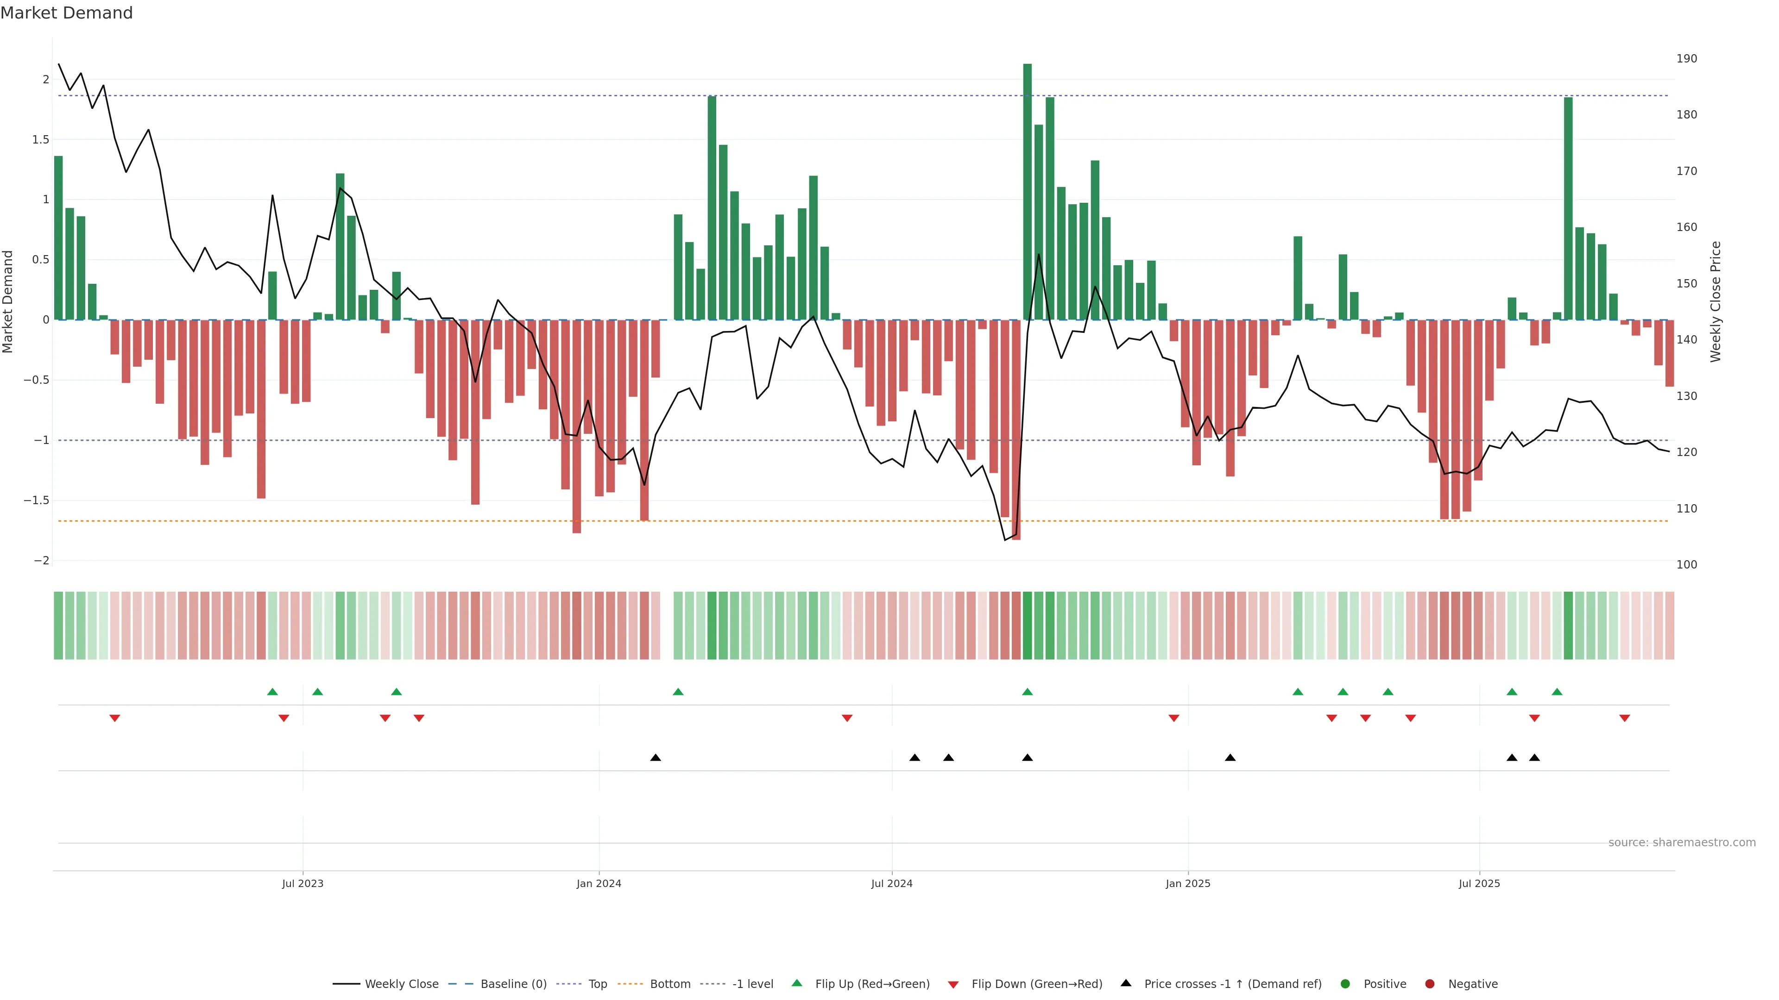
Task: Click the Market Demand chart title
Action: pyautogui.click(x=66, y=13)
